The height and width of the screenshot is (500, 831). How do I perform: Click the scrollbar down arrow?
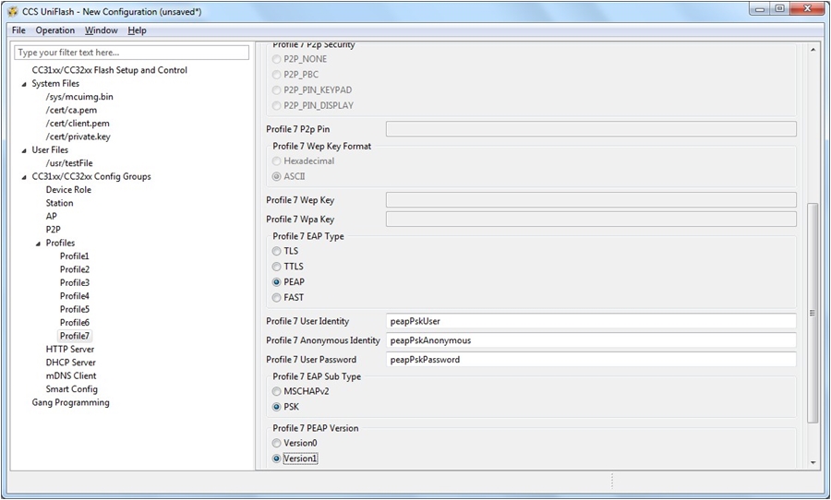point(813,463)
